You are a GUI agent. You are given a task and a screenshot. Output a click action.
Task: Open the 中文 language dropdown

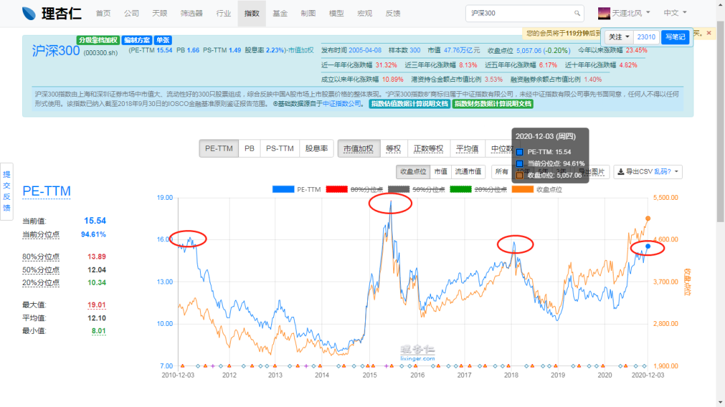(x=675, y=13)
